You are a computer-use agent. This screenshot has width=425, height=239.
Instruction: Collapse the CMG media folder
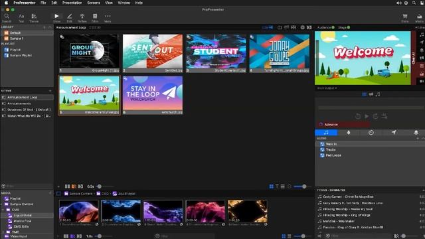click(x=3, y=210)
